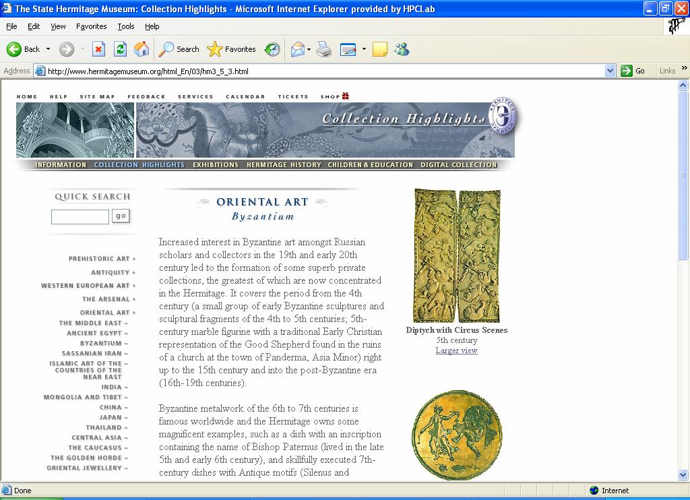Expand the Links toolbar chevron
The height and width of the screenshot is (500, 690).
tap(685, 68)
